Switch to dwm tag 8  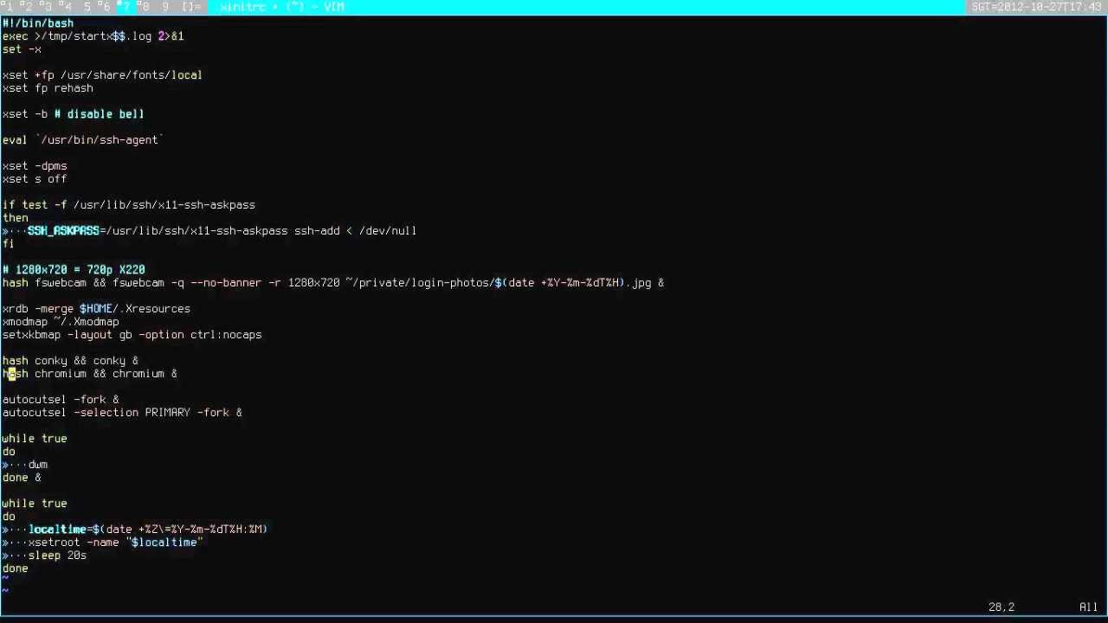pyautogui.click(x=145, y=7)
